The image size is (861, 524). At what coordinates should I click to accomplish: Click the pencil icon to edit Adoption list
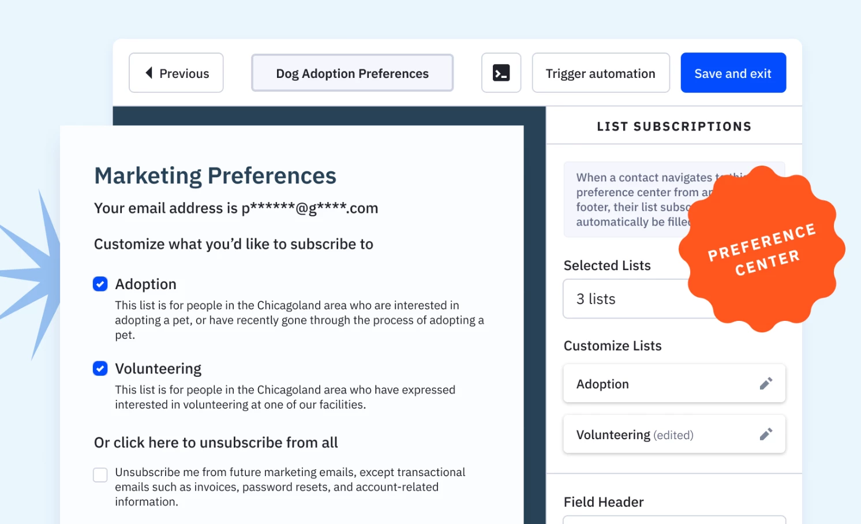(x=766, y=383)
